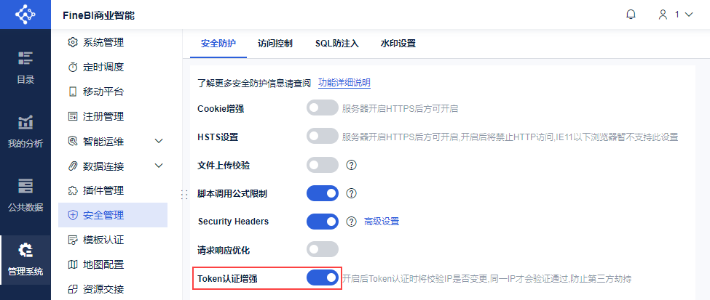Open the 功能详细说明 link
Viewport: 710px width, 300px height.
click(x=344, y=83)
